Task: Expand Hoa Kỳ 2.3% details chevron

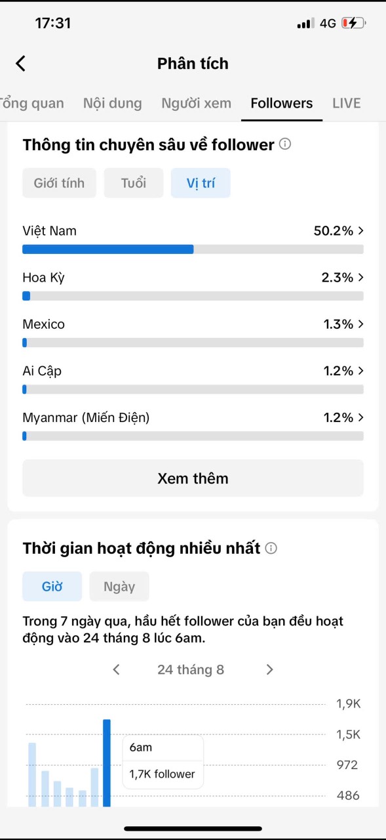Action: tap(361, 278)
